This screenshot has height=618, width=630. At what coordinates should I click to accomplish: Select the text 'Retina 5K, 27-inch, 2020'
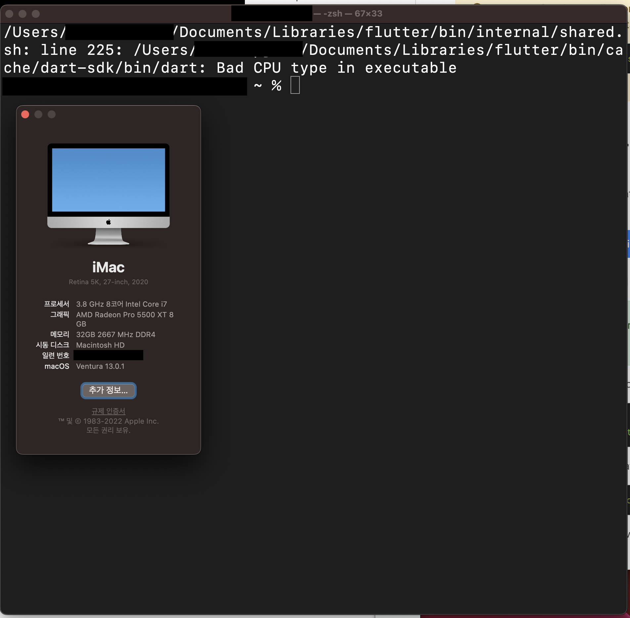(x=109, y=282)
